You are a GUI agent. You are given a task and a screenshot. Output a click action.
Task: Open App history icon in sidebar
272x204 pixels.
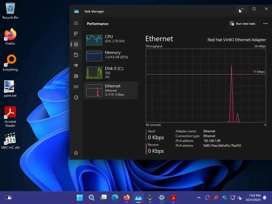[76, 55]
